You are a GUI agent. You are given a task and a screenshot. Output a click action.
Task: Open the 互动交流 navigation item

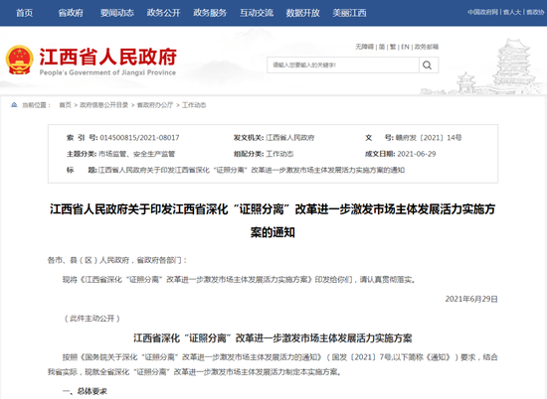[x=257, y=13]
